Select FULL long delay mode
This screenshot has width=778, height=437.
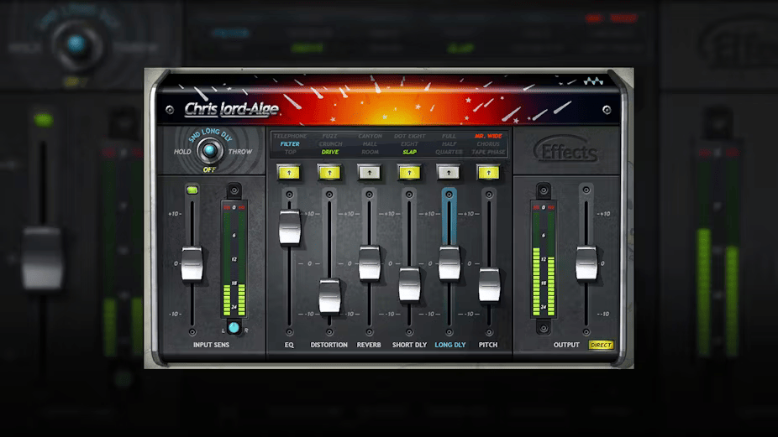coord(449,136)
